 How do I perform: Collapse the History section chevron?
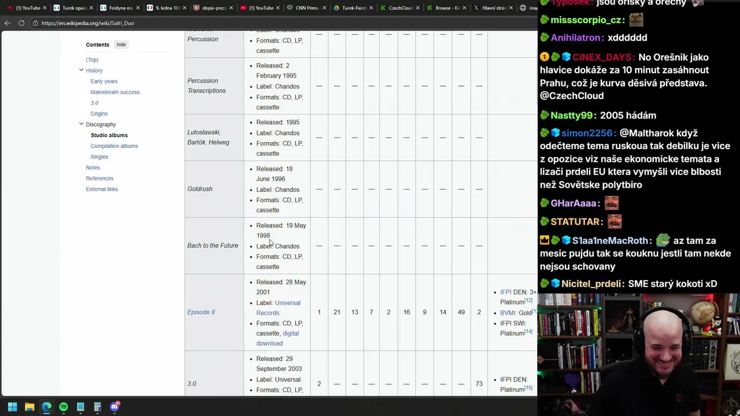tap(81, 70)
